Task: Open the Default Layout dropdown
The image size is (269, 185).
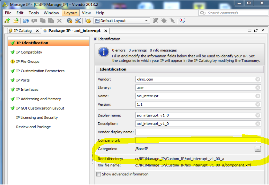Action: [146, 20]
